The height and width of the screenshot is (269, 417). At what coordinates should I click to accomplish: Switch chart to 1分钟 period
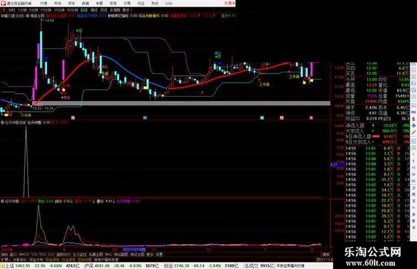tap(22, 10)
